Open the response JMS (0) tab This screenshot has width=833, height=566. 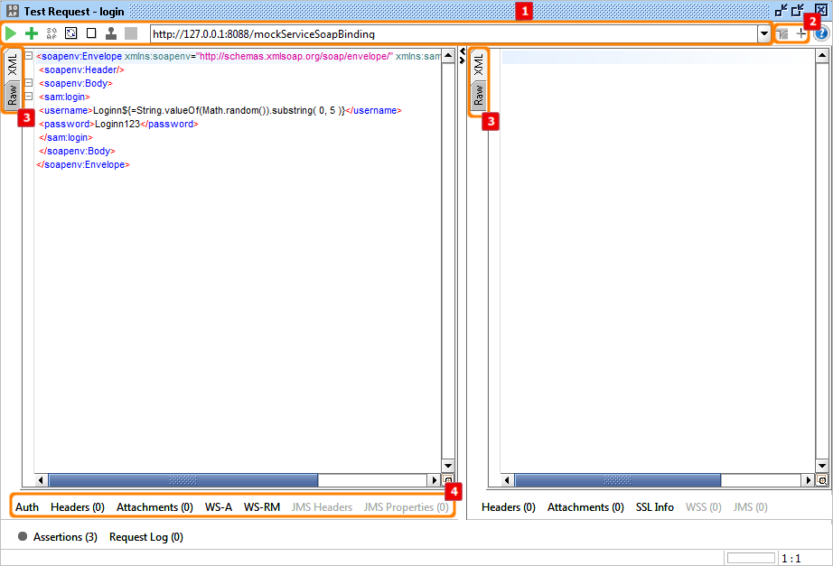750,507
